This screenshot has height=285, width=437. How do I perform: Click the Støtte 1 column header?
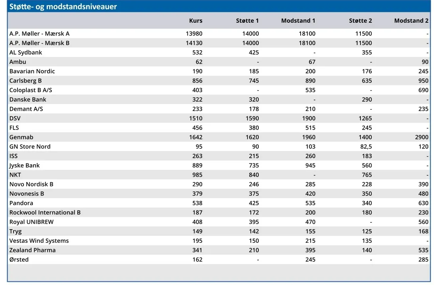point(247,21)
